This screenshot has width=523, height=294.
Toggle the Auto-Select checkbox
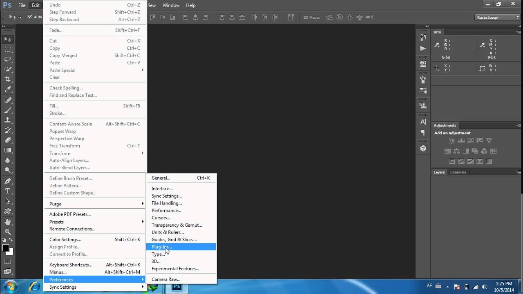tap(29, 17)
